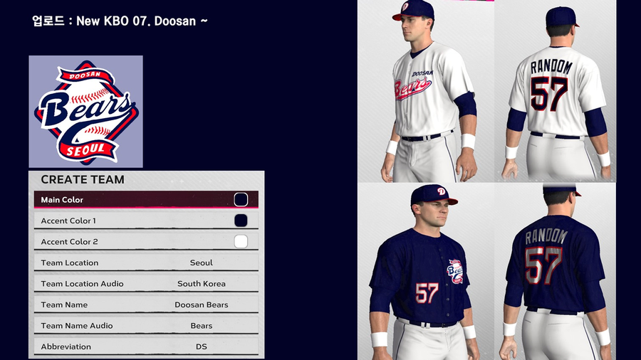
Task: Click the Bears patch on navy jersey
Action: click(x=455, y=271)
